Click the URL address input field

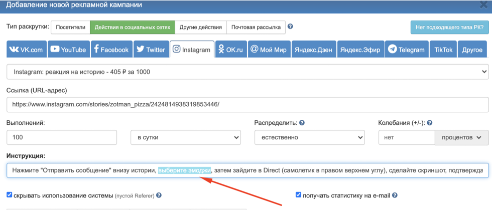coord(248,105)
